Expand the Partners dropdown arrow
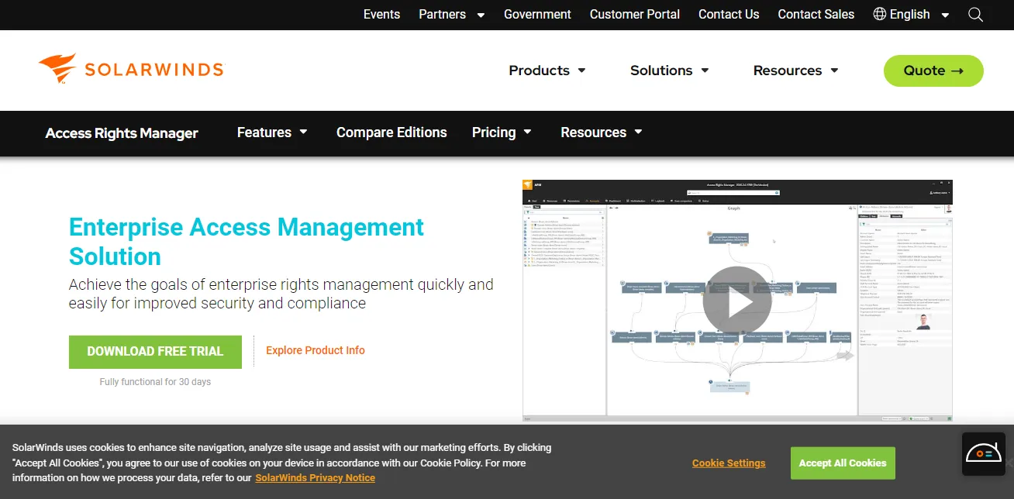The image size is (1014, 499). [481, 15]
